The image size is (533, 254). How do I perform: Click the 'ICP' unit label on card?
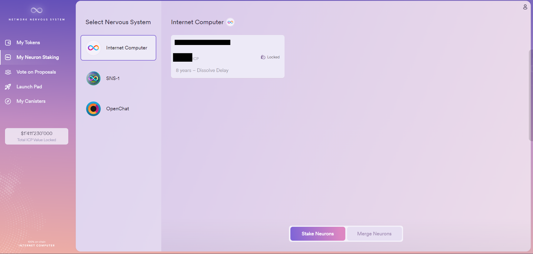[196, 59]
